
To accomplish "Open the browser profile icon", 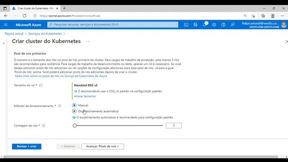I will point(273,16).
